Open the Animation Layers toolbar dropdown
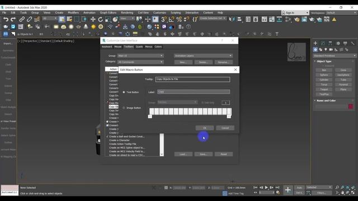 [x=203, y=56]
